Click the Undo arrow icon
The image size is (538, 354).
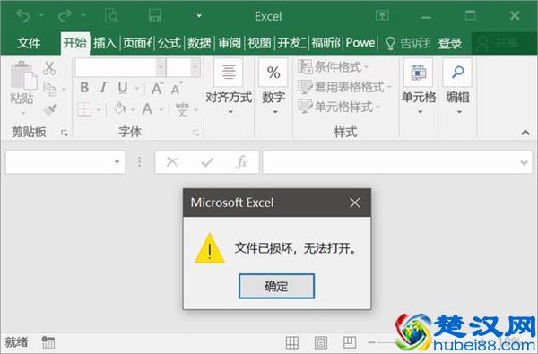tap(23, 15)
